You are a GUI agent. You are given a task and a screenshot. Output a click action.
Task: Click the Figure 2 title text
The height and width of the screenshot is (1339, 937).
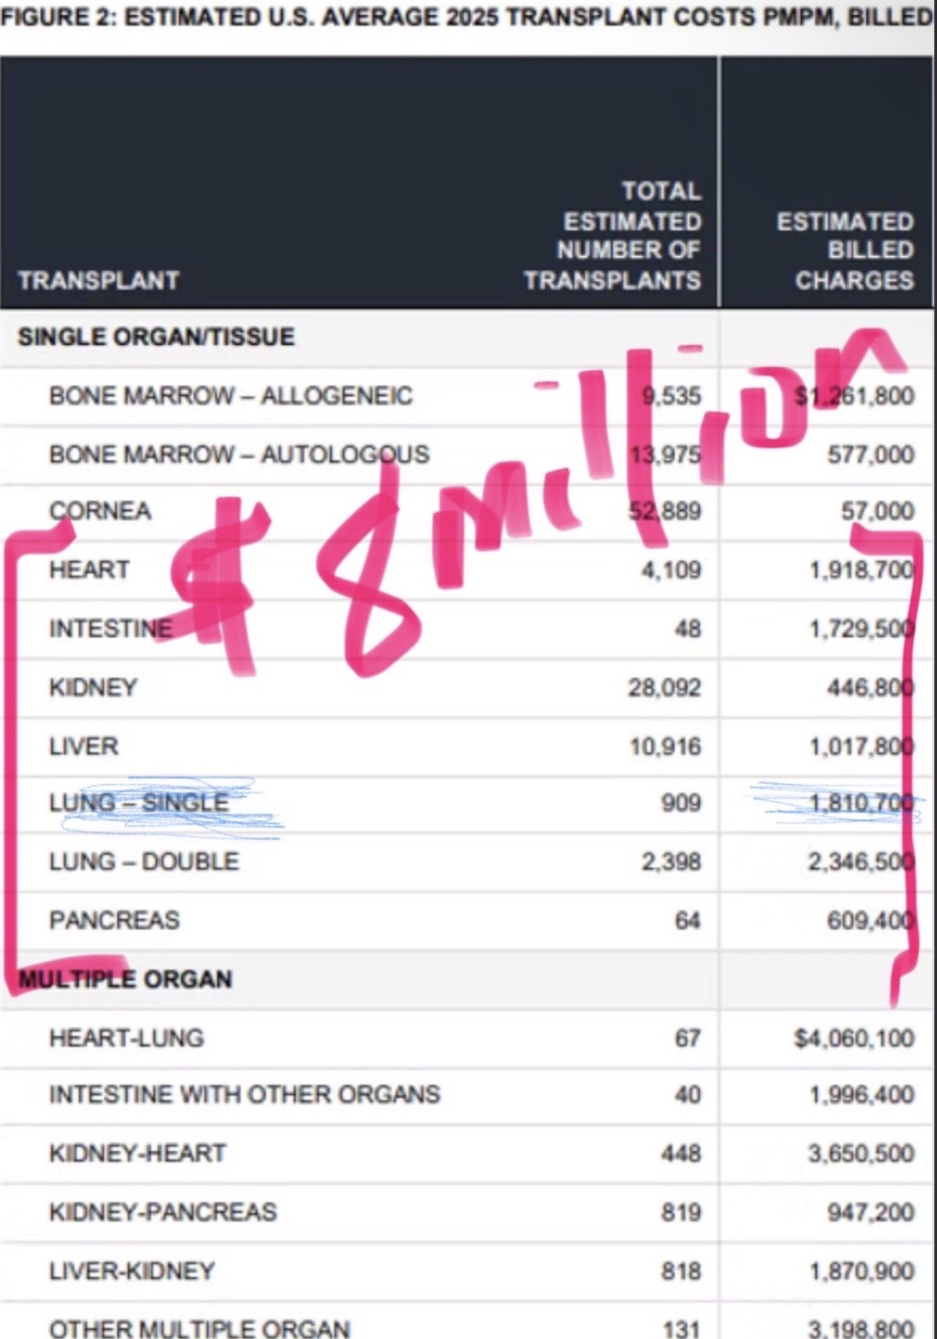tap(465, 16)
